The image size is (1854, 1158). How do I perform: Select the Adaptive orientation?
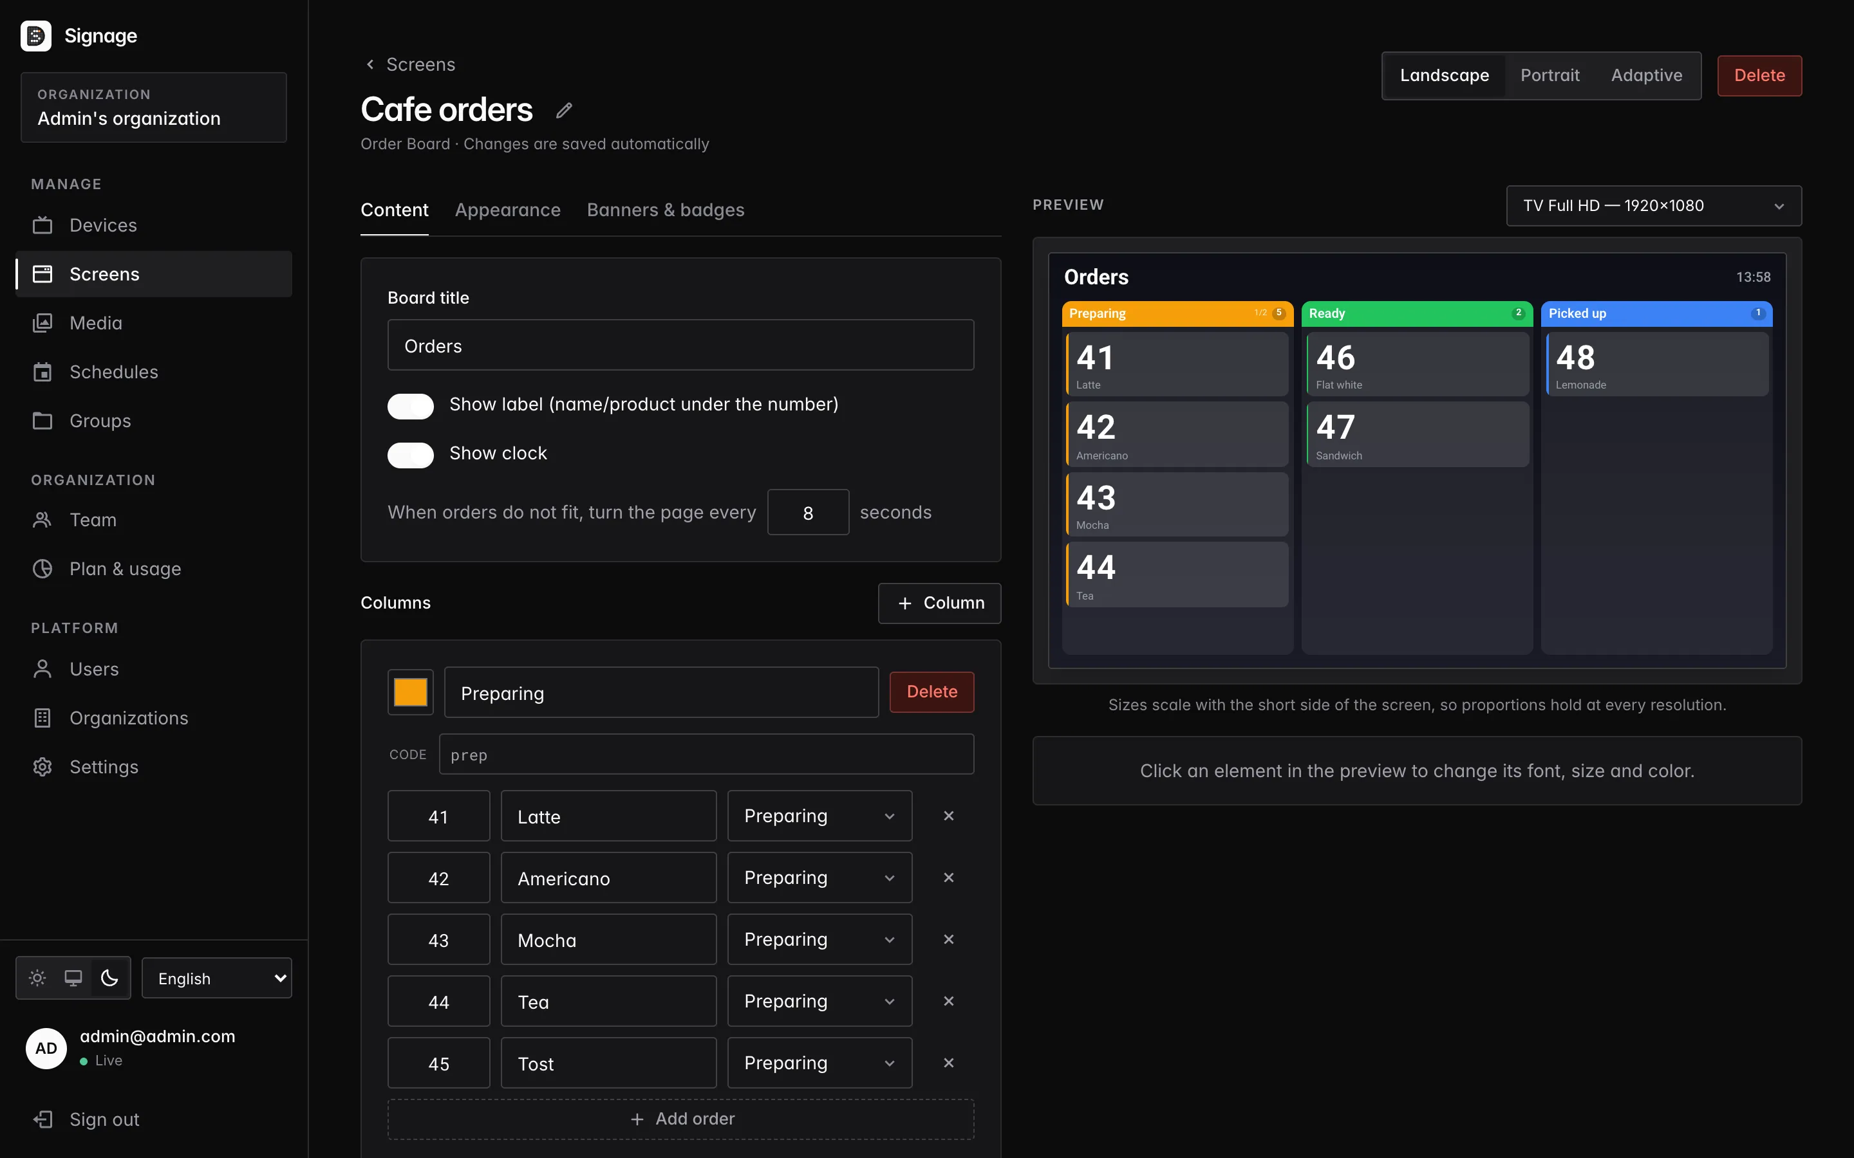1646,76
